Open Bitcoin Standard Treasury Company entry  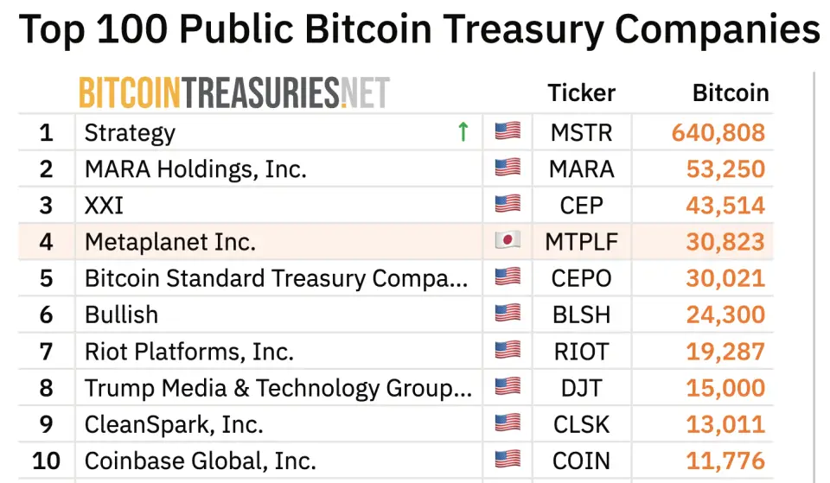[277, 278]
